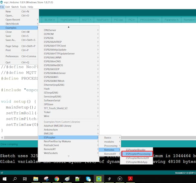Screen dimensions: 196x183
Task: Open Windows taskbar search
Action: click(x=15, y=179)
